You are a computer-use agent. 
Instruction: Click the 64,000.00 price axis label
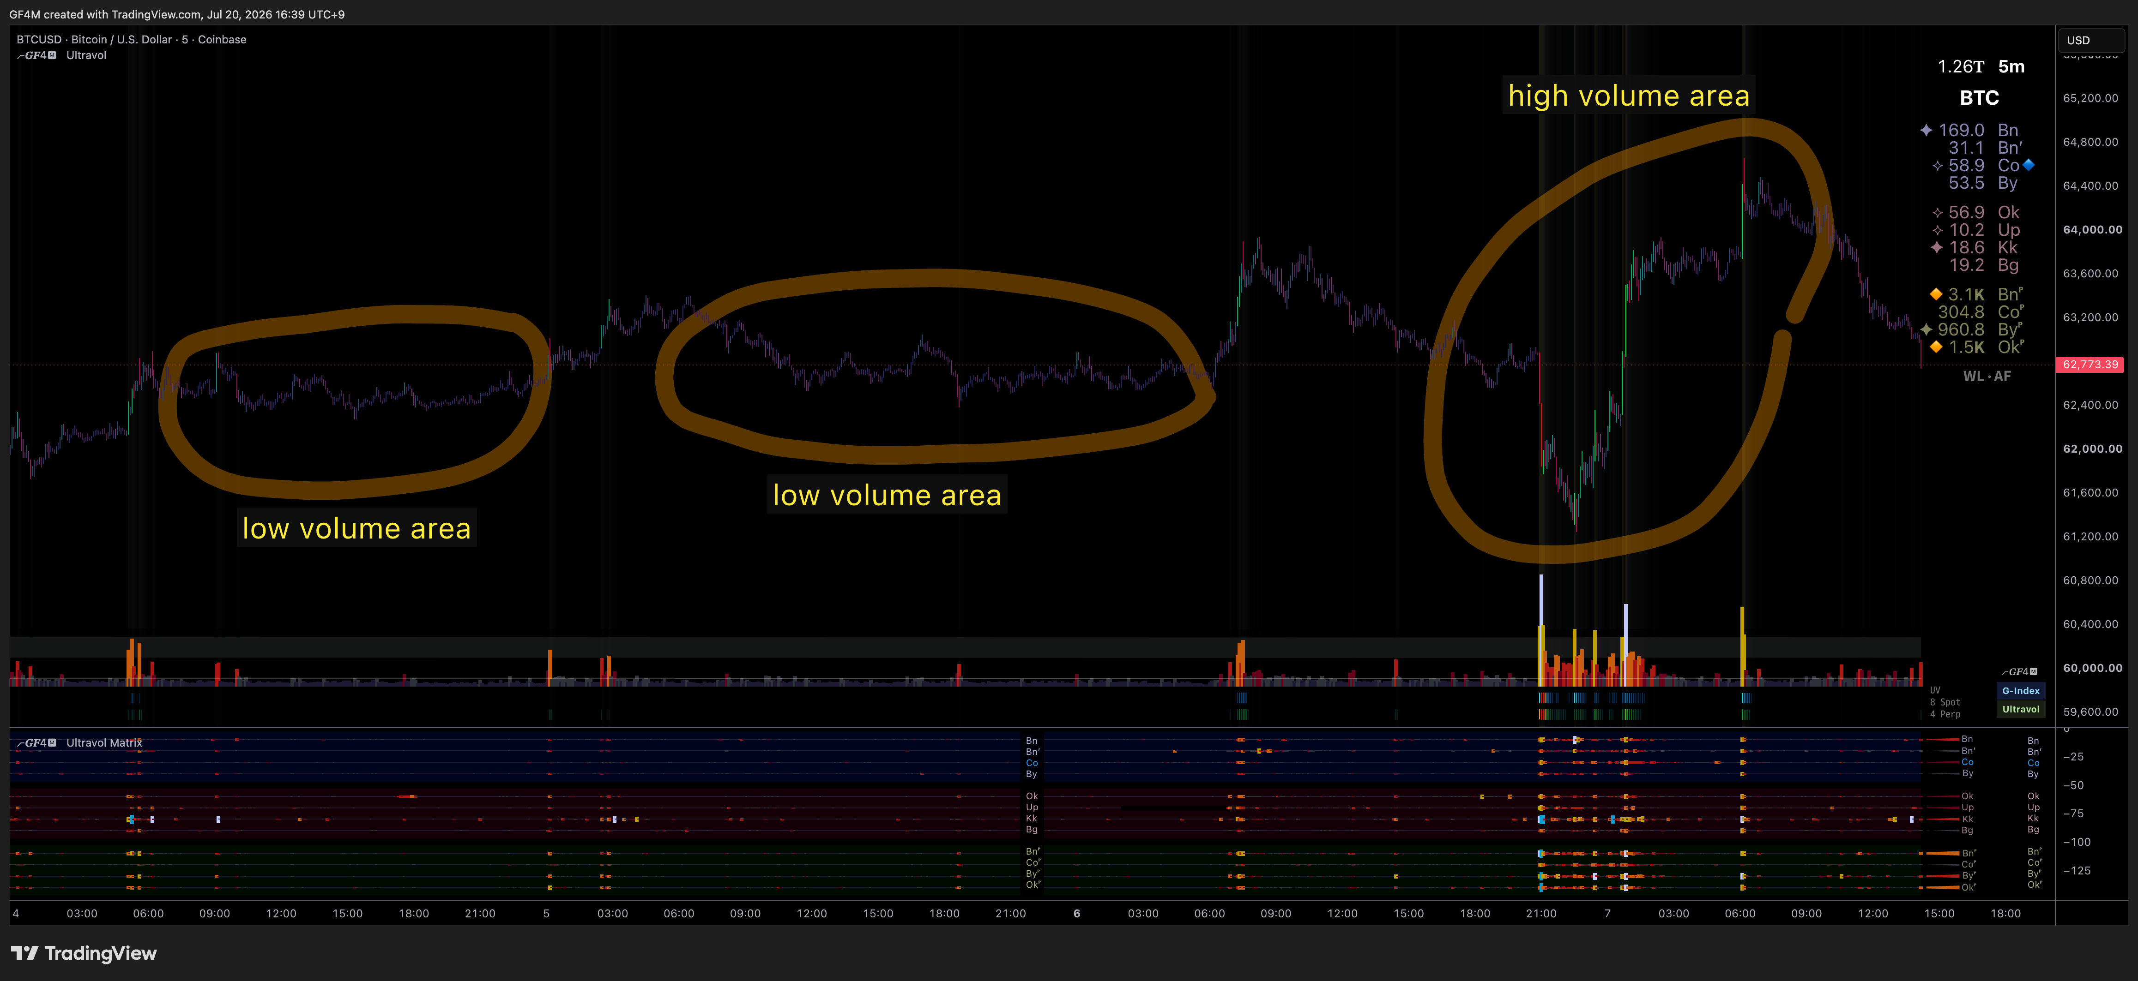2092,230
